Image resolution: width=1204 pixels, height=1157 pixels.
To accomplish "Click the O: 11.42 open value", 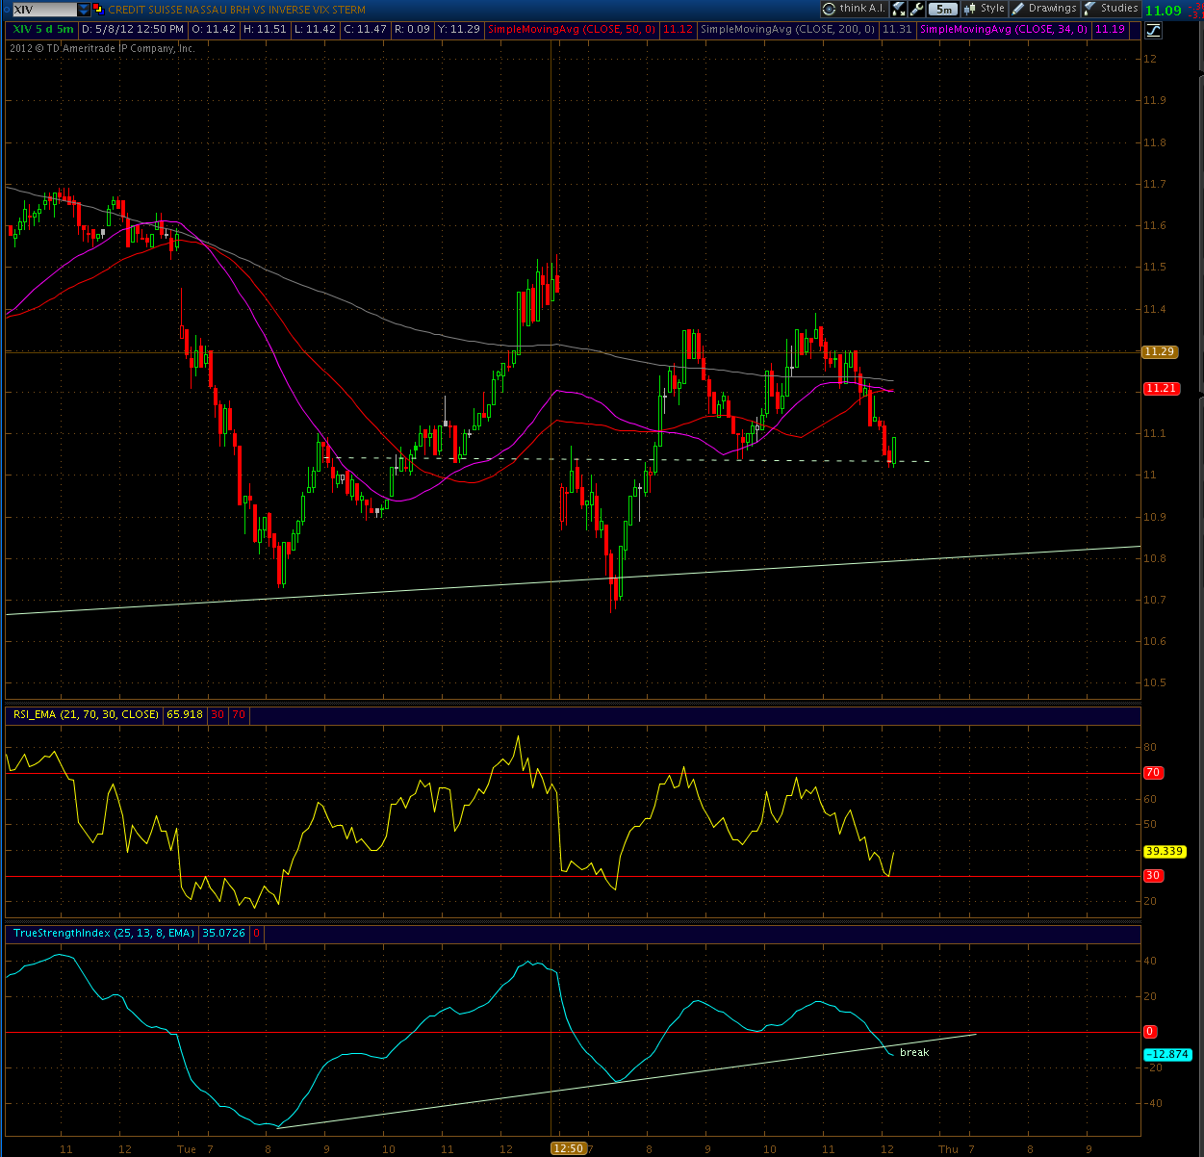I will [x=214, y=29].
